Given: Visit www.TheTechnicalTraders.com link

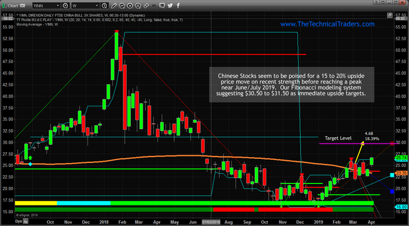Looking at the screenshot, I should (327, 24).
